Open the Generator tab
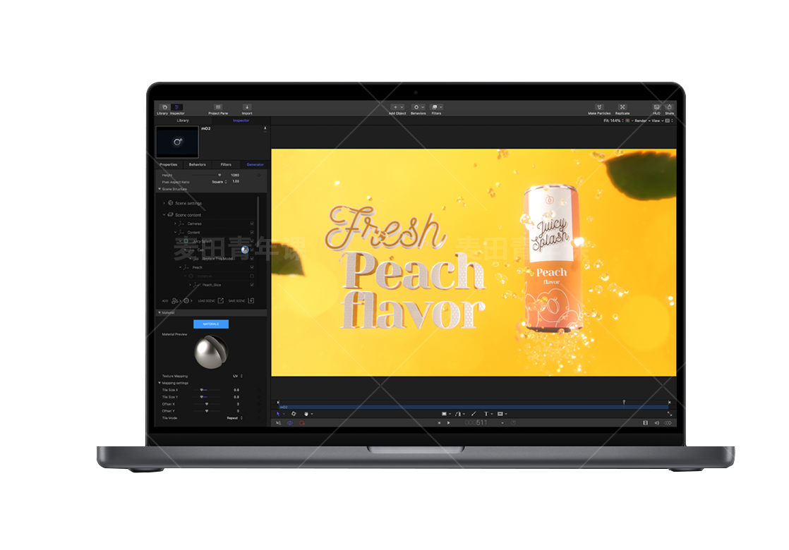This screenshot has width=789, height=550. [255, 164]
